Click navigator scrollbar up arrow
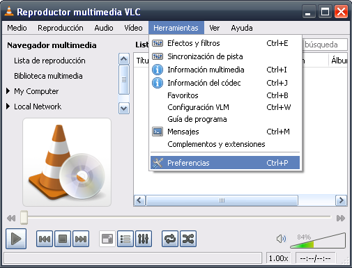The height and width of the screenshot is (268, 352). pos(124,58)
